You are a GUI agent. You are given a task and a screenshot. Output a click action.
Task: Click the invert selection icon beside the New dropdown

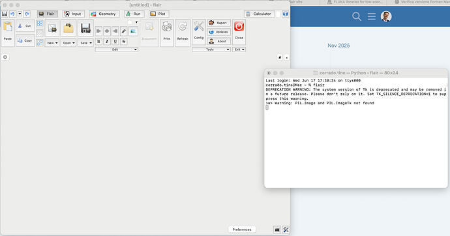40,43
